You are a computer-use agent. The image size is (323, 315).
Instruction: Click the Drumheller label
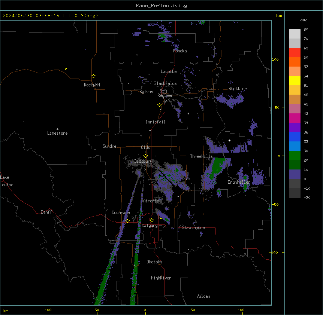239,182
